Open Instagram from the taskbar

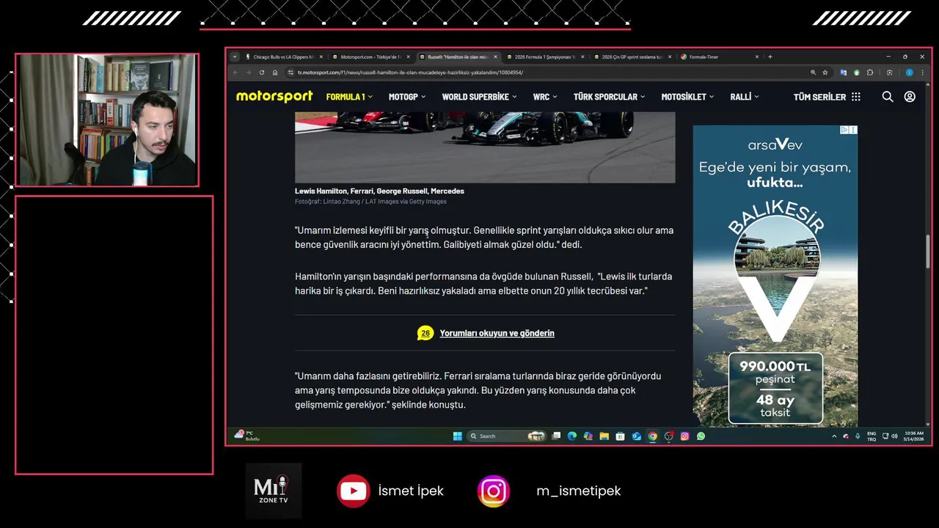(684, 436)
